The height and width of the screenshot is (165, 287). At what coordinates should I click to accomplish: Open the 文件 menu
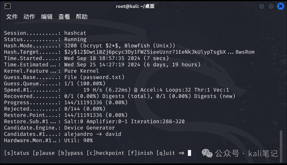pos(12,17)
